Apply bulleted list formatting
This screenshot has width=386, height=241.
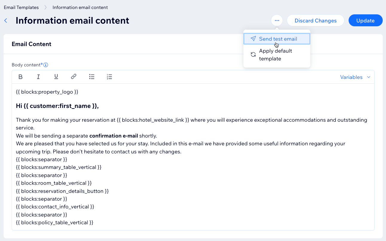(x=92, y=77)
